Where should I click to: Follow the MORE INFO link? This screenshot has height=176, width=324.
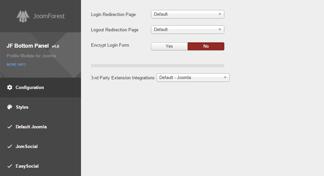[x=16, y=65]
